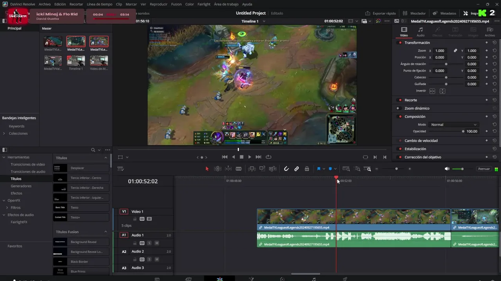This screenshot has width=501, height=281.
Task: Open the Timeline 1 name dropdown
Action: [264, 21]
